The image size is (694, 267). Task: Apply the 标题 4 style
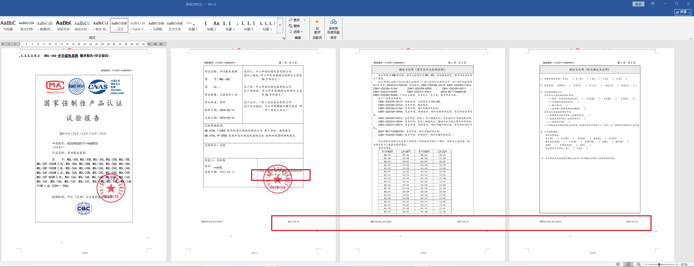[x=249, y=26]
